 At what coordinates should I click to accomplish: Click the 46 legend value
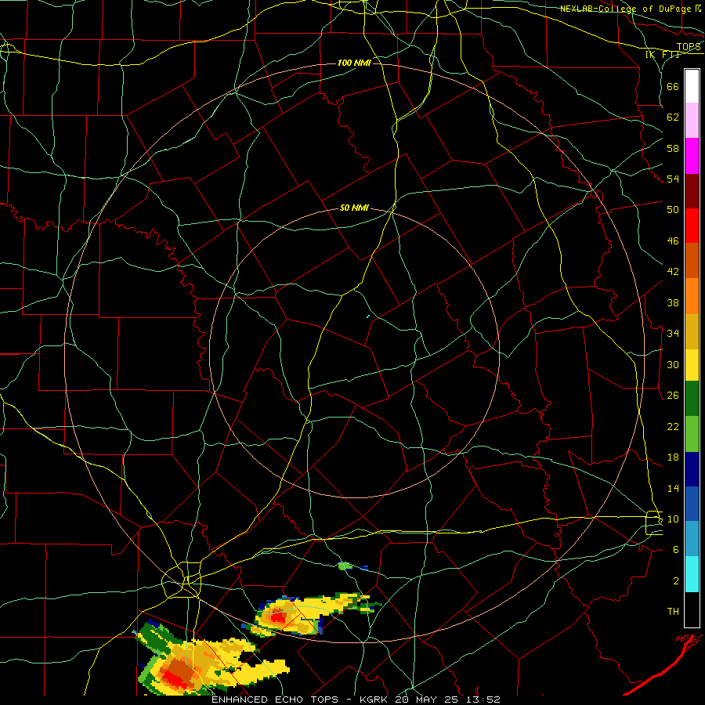click(673, 241)
